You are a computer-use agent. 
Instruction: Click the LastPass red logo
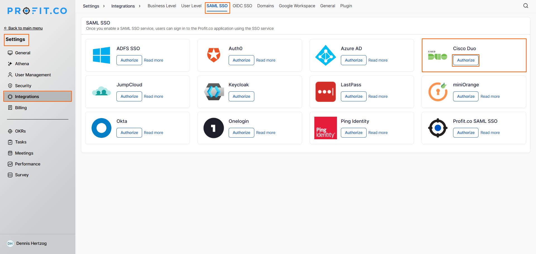(x=326, y=92)
